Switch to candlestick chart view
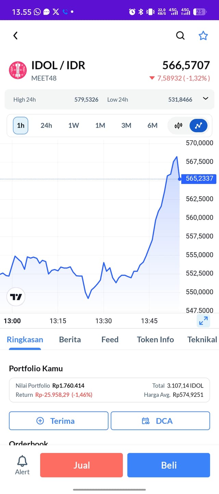The width and height of the screenshot is (219, 494). 178,126
